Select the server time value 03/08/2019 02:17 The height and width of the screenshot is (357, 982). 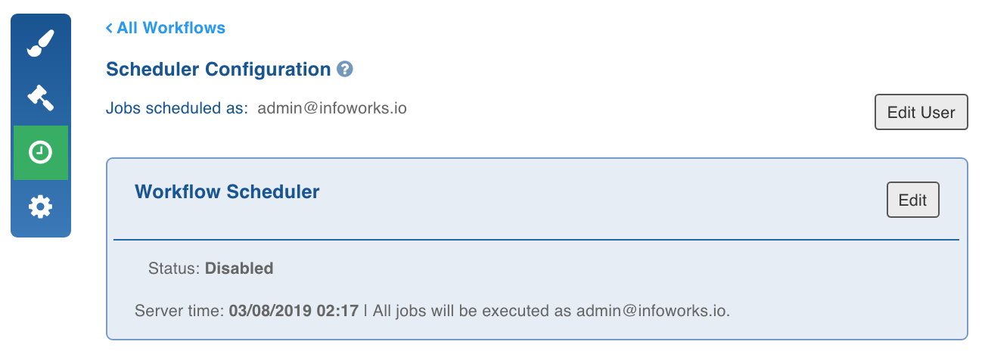pos(294,311)
